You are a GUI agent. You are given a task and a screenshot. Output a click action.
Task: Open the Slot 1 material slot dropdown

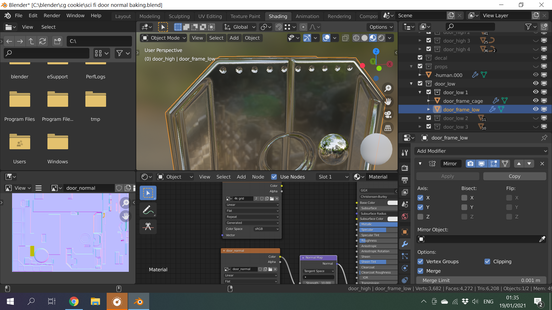[333, 177]
